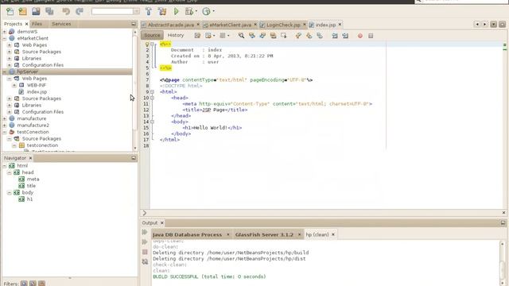Stop macro recording square icon
This screenshot has height=286, width=509.
[x=371, y=36]
